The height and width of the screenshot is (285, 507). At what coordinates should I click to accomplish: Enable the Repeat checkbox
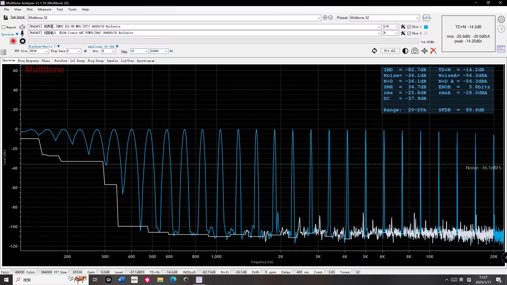coord(4,27)
